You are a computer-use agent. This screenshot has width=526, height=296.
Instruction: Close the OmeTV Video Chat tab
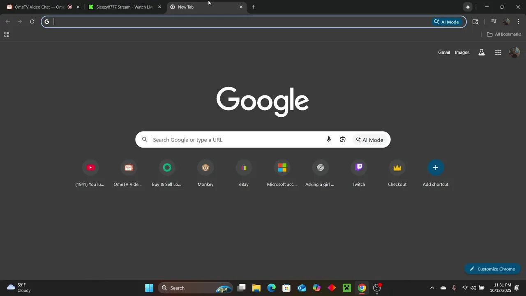pyautogui.click(x=78, y=7)
